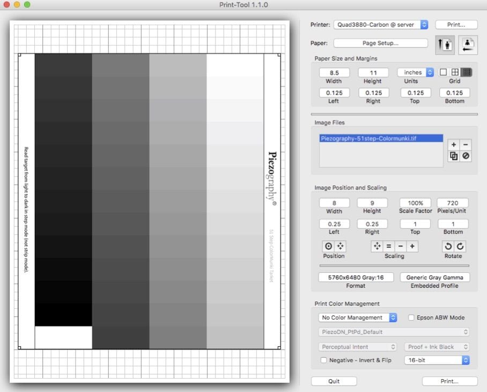This screenshot has width=487, height=392.
Task: Select portrait paper orientation icon
Action: 445,45
